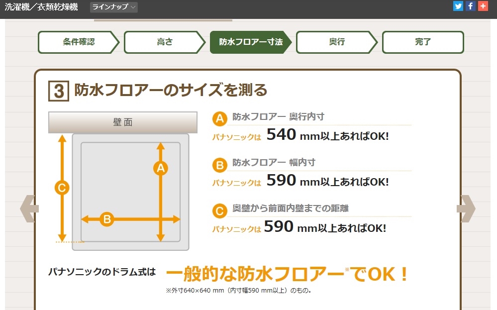Go to next slide arrow
The image size is (497, 310).
pyautogui.click(x=466, y=208)
